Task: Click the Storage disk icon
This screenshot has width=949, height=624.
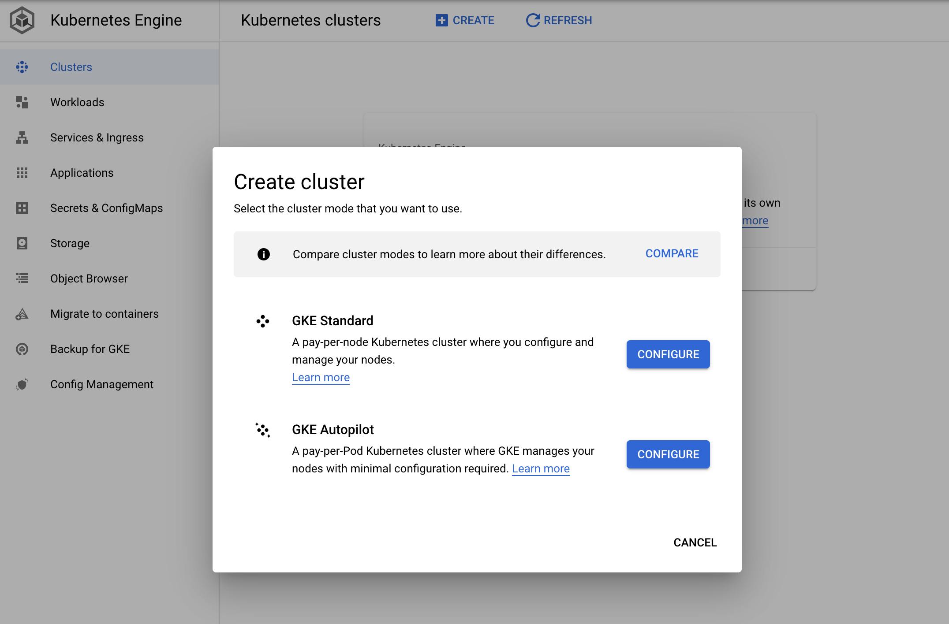Action: coord(22,243)
